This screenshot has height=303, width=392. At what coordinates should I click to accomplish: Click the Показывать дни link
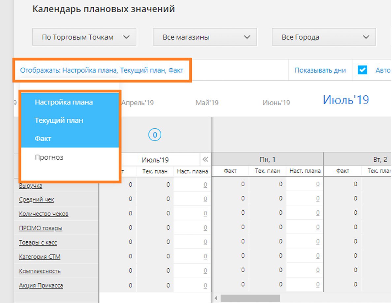pyautogui.click(x=320, y=70)
